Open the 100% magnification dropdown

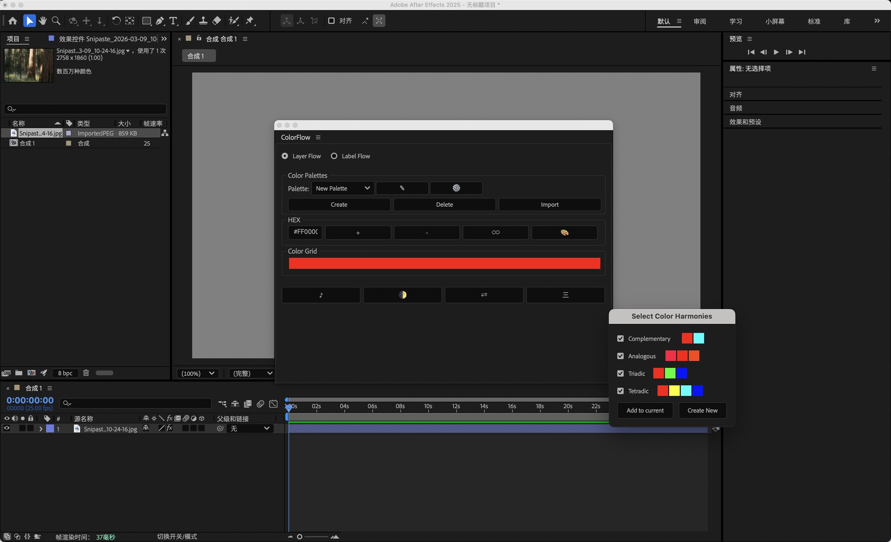(x=198, y=373)
